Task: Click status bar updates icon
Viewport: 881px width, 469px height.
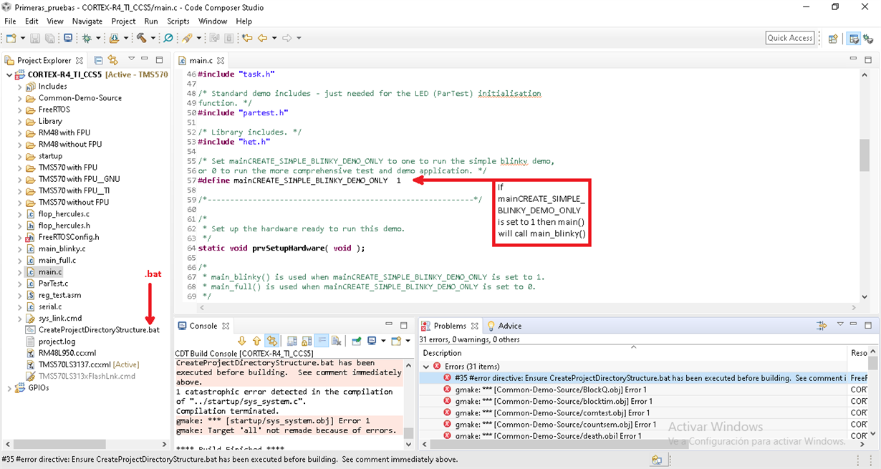Action: pyautogui.click(x=657, y=460)
